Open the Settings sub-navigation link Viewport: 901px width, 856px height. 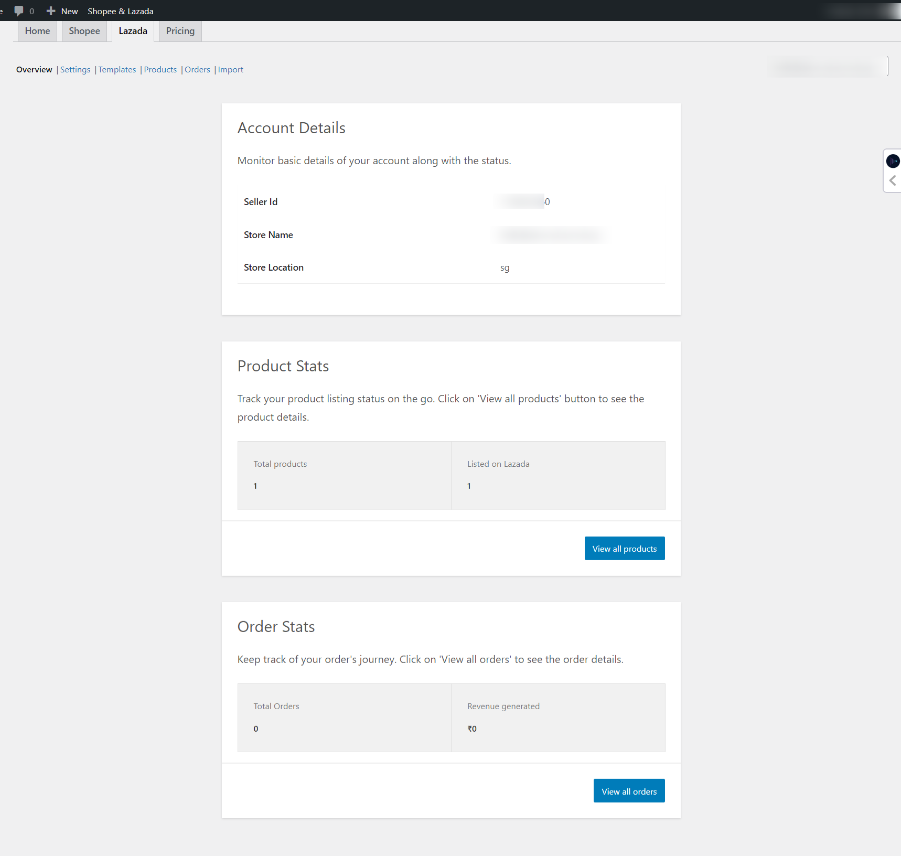75,70
